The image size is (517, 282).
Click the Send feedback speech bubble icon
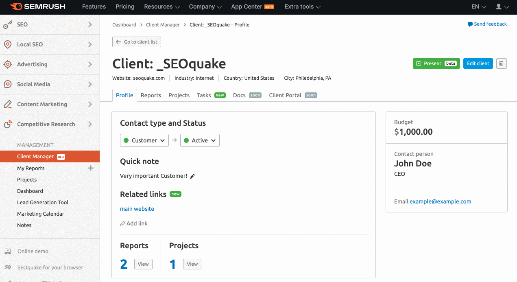(x=470, y=24)
